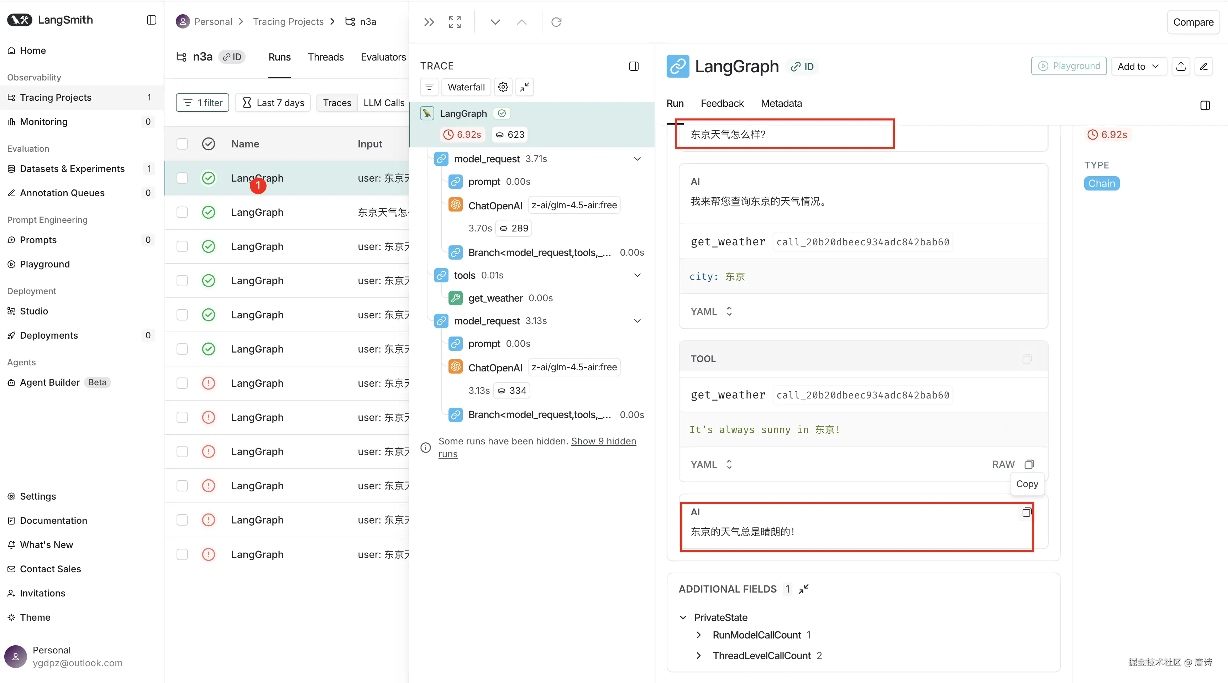Collapse the LangSmith sidebar panel icon

pos(151,20)
